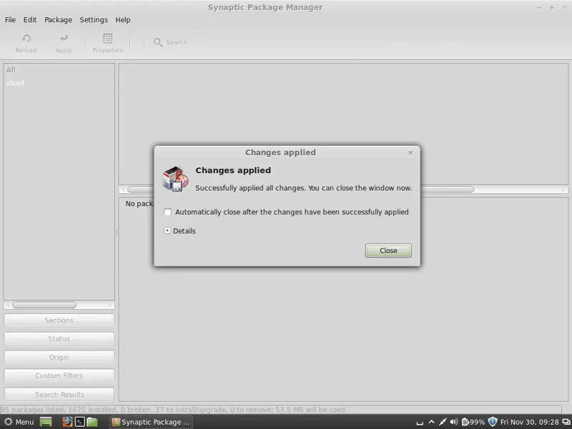Click the package installer dialog icon
The image size is (572, 429).
[x=175, y=179]
